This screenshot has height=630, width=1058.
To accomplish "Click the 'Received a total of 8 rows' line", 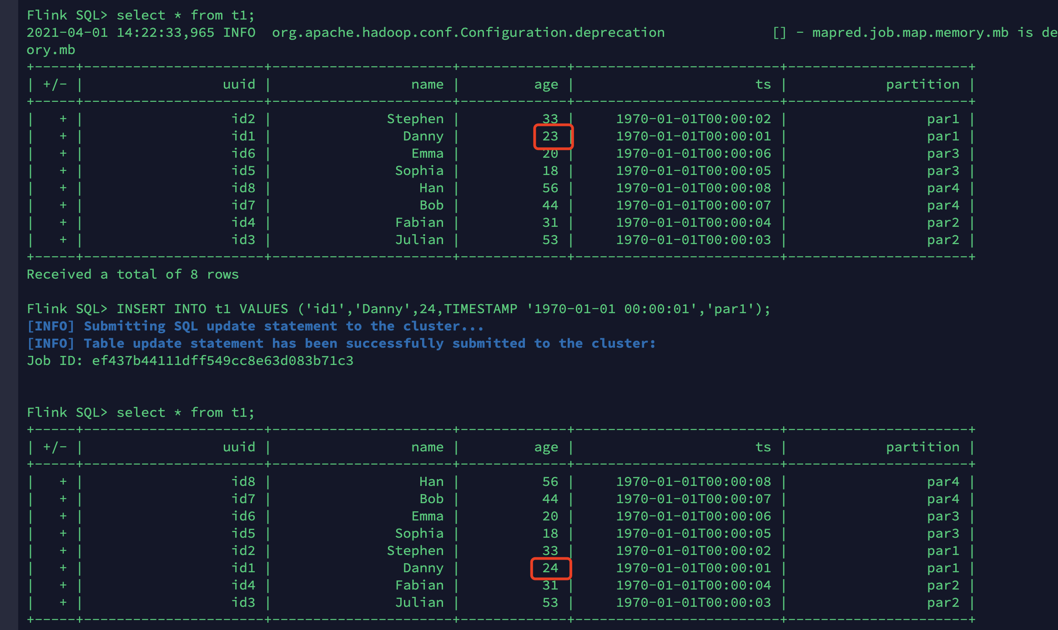I will [132, 275].
